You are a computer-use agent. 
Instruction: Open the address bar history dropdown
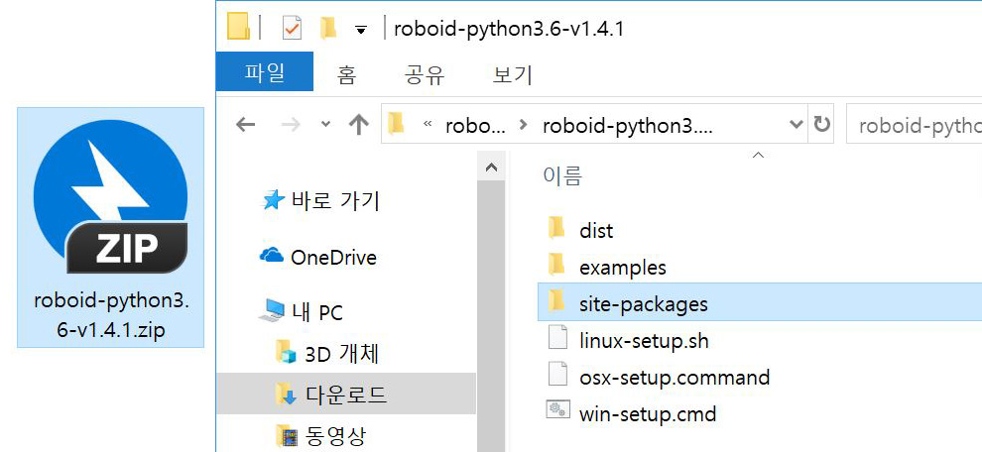(x=796, y=125)
